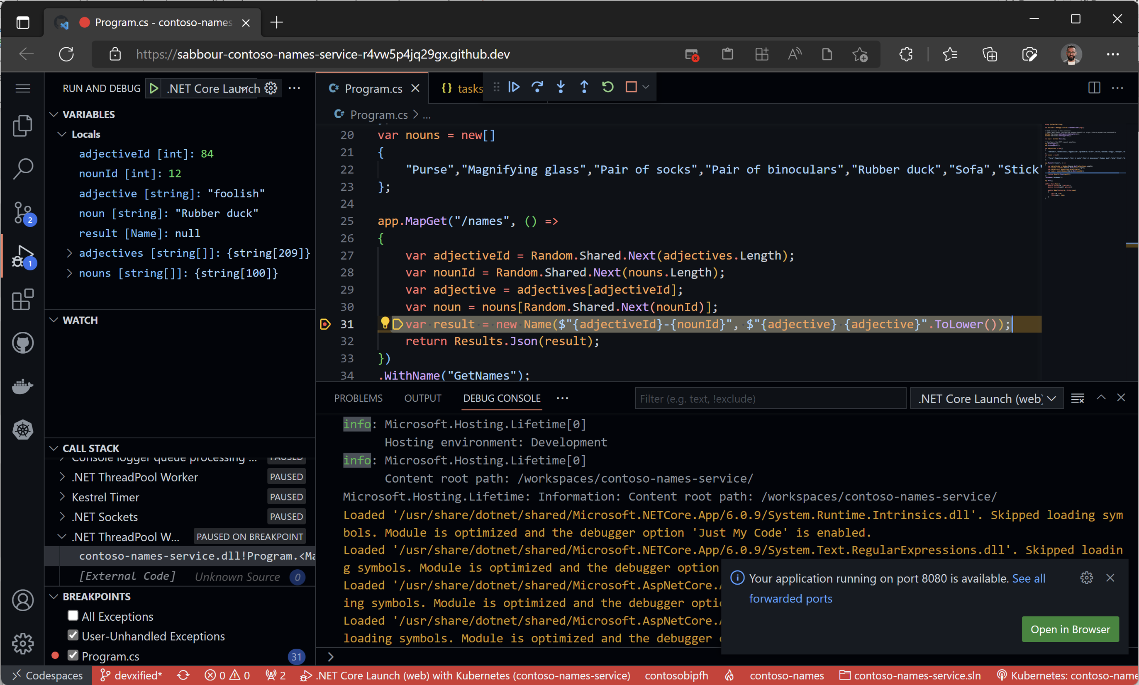
Task: Expand the adjectives string array variable
Action: 69,253
